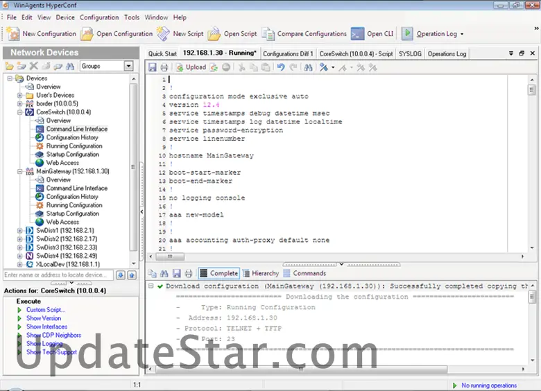This screenshot has height=391, width=541.
Task: Switch log view to Complete
Action: coord(218,273)
